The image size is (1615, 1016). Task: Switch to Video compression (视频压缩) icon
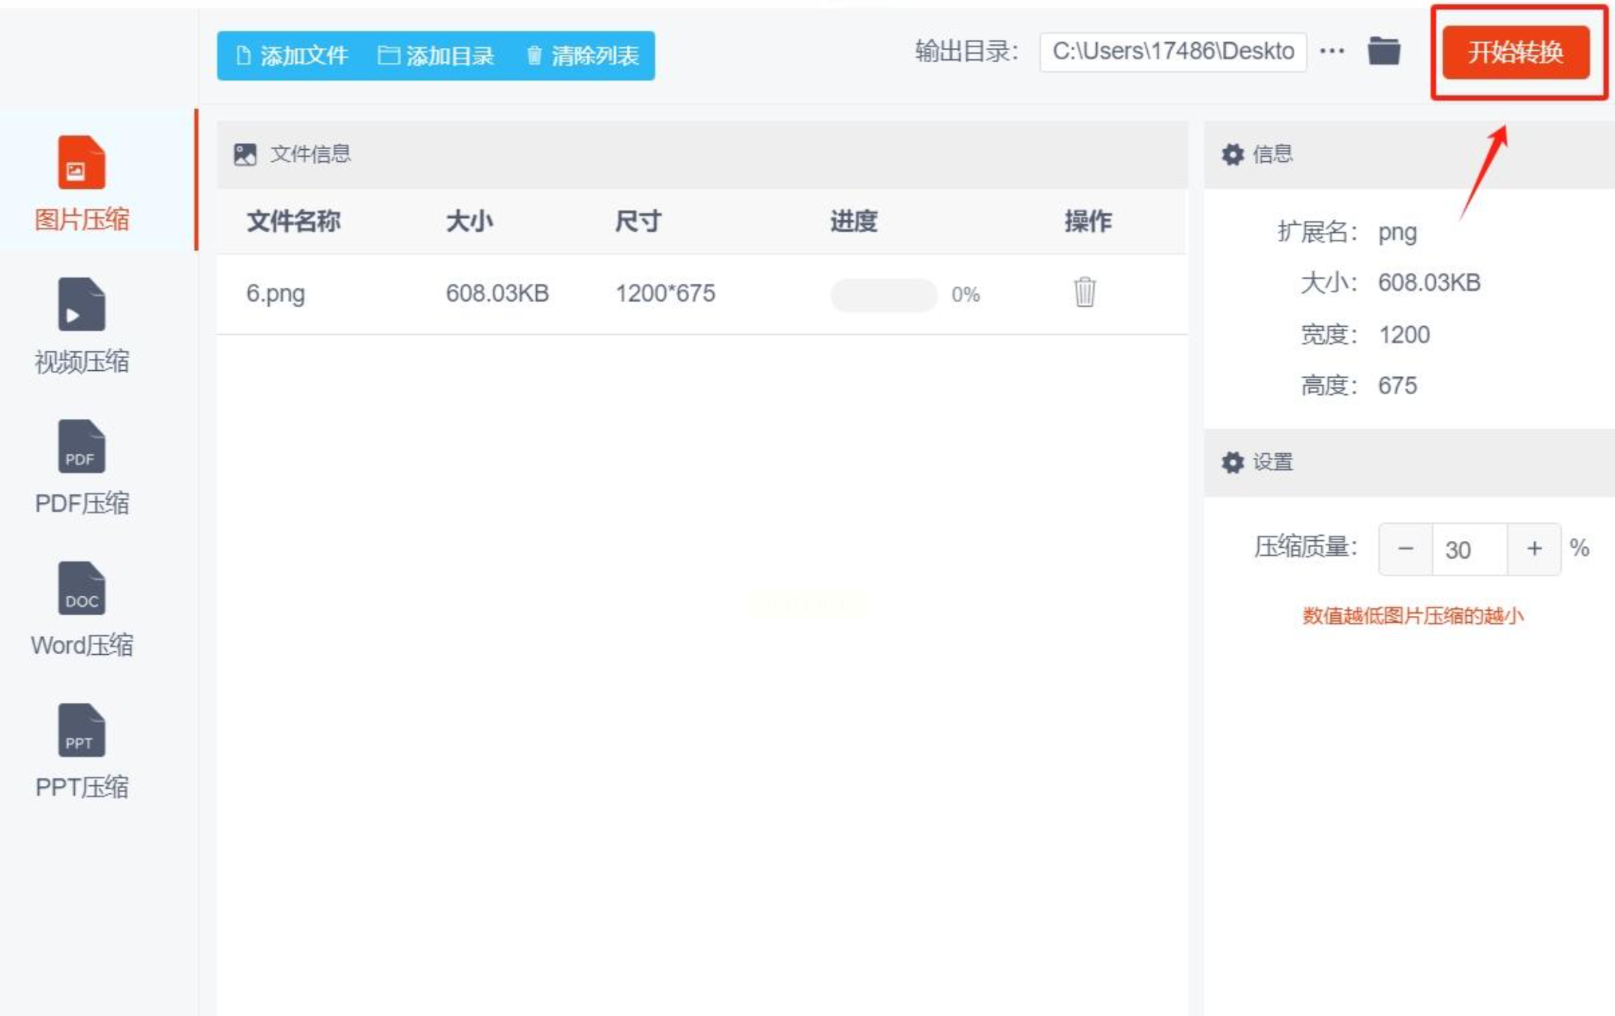(x=81, y=304)
